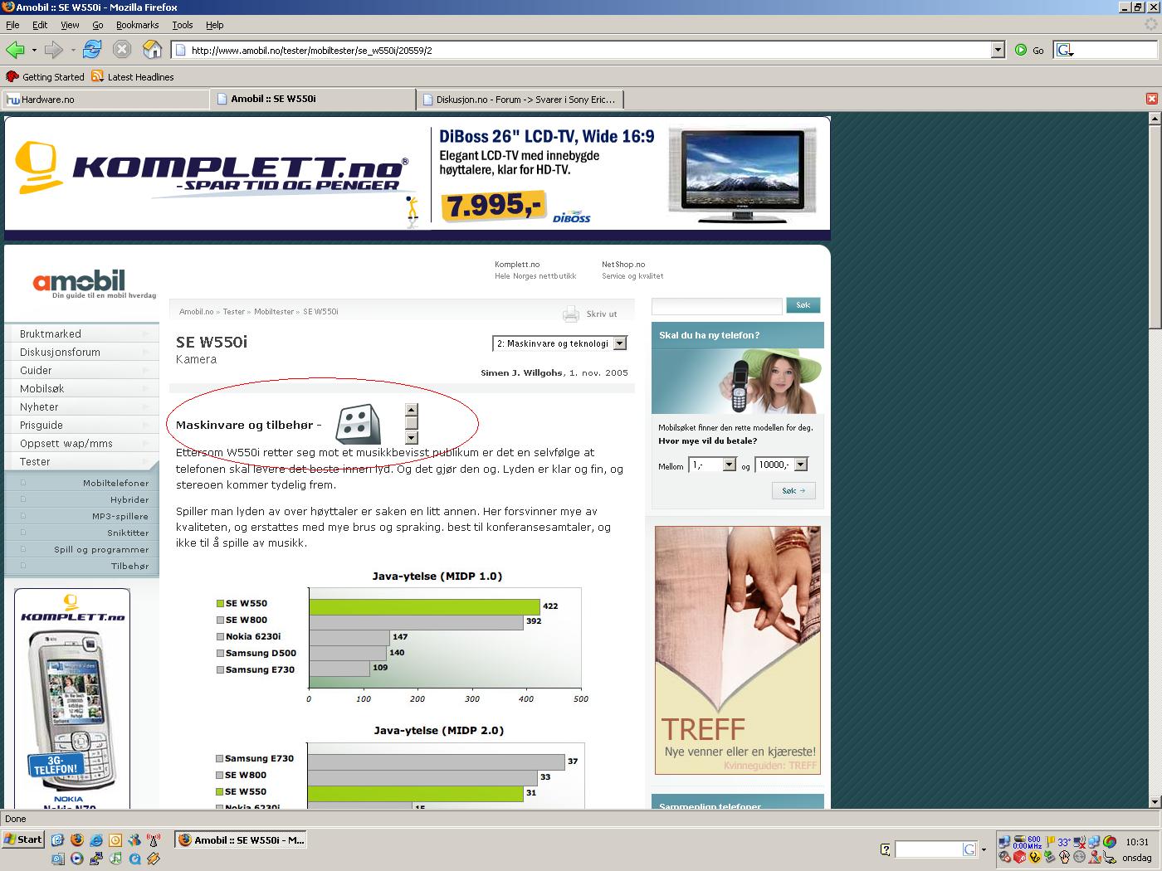Viewport: 1162px width, 871px height.
Task: Click the Amobil Firefox taskbar button
Action: 242,839
